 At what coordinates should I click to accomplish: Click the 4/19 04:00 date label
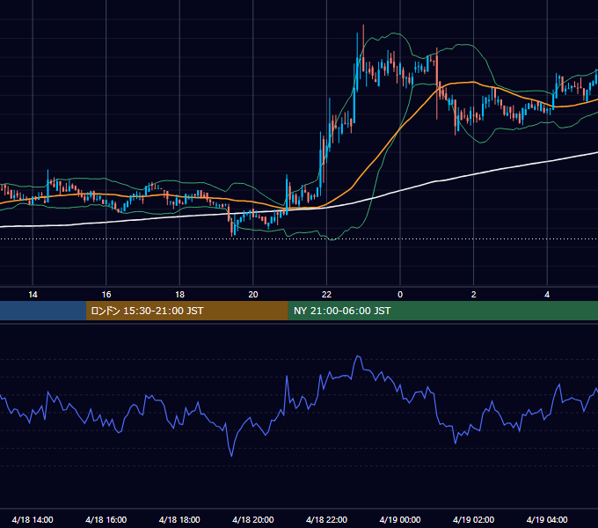coord(547,519)
